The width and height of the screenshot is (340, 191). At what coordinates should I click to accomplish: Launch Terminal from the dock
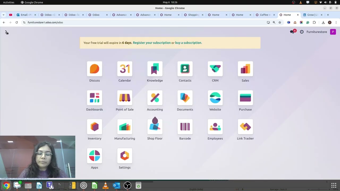click(61, 185)
